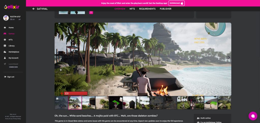Advance to the next screenshot with the right chevron

[229, 57]
